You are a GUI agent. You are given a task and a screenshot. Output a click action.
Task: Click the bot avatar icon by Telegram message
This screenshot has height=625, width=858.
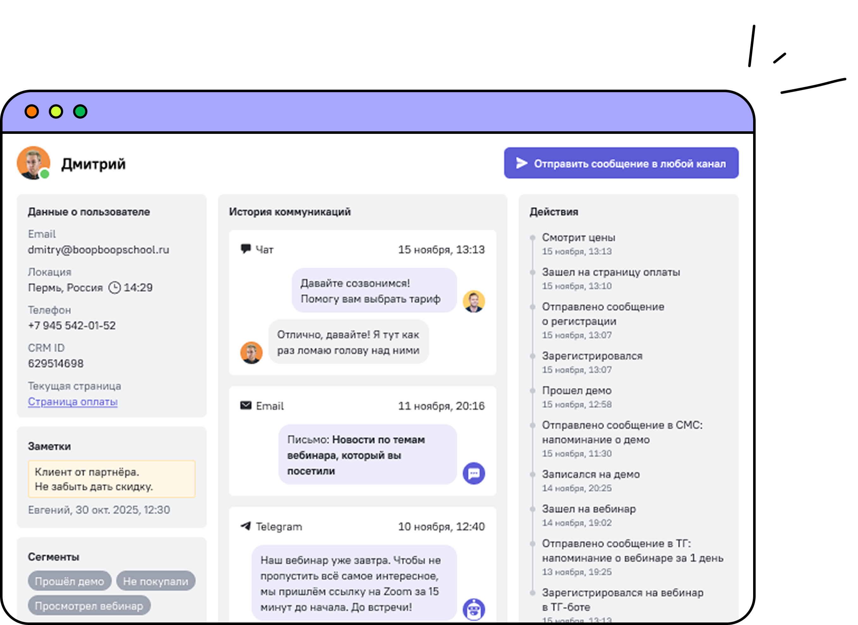[x=474, y=609]
